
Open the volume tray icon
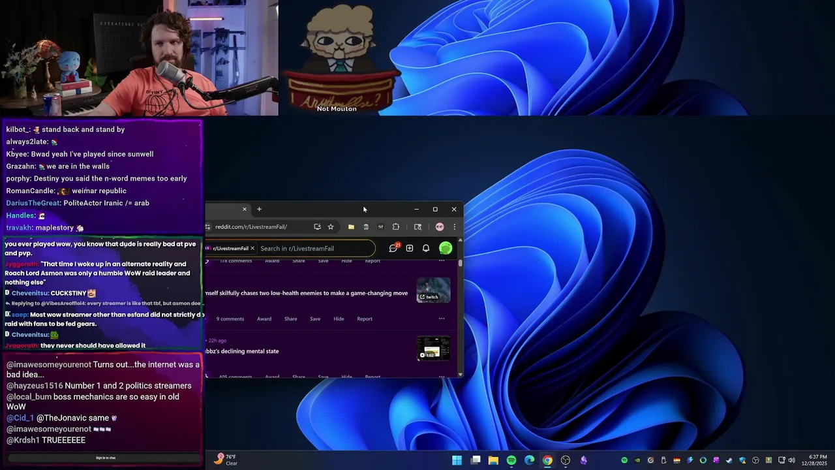[791, 460]
